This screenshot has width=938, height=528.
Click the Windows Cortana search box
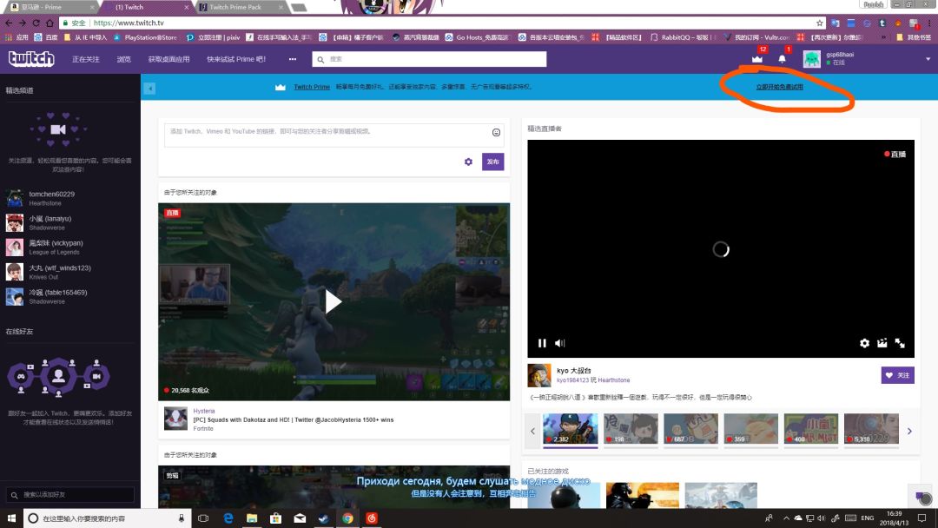click(x=108, y=518)
